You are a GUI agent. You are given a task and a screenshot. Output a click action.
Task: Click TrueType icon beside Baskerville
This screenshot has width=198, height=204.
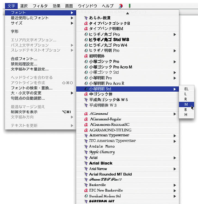pos(86,185)
